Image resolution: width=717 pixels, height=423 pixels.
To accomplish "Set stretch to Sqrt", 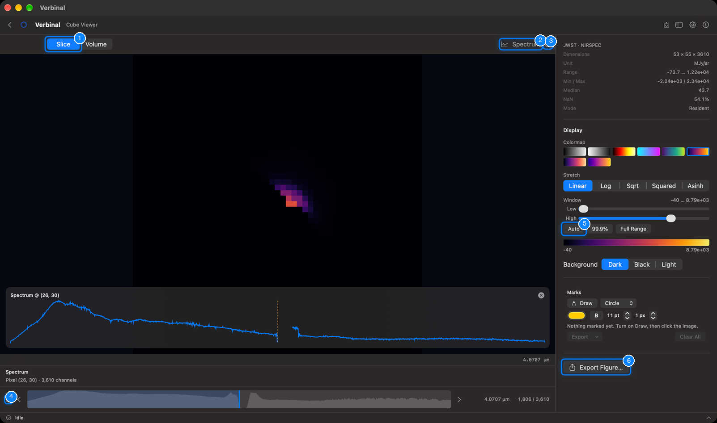I will [x=632, y=186].
